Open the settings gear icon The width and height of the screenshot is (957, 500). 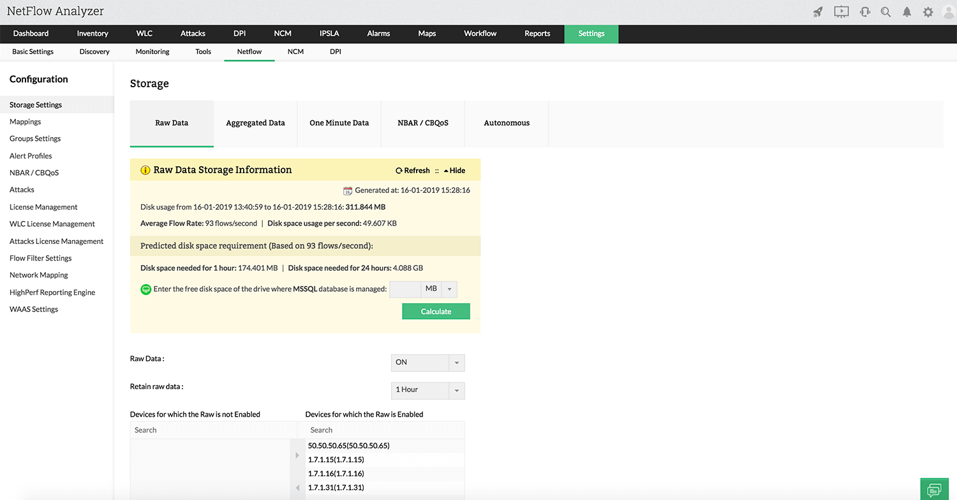[928, 11]
